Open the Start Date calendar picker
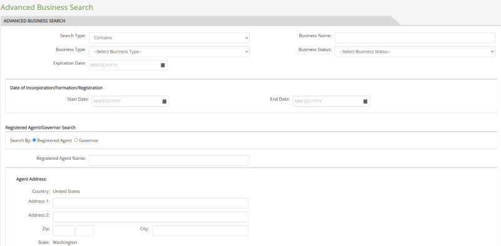The image size is (501, 246). coord(164,101)
